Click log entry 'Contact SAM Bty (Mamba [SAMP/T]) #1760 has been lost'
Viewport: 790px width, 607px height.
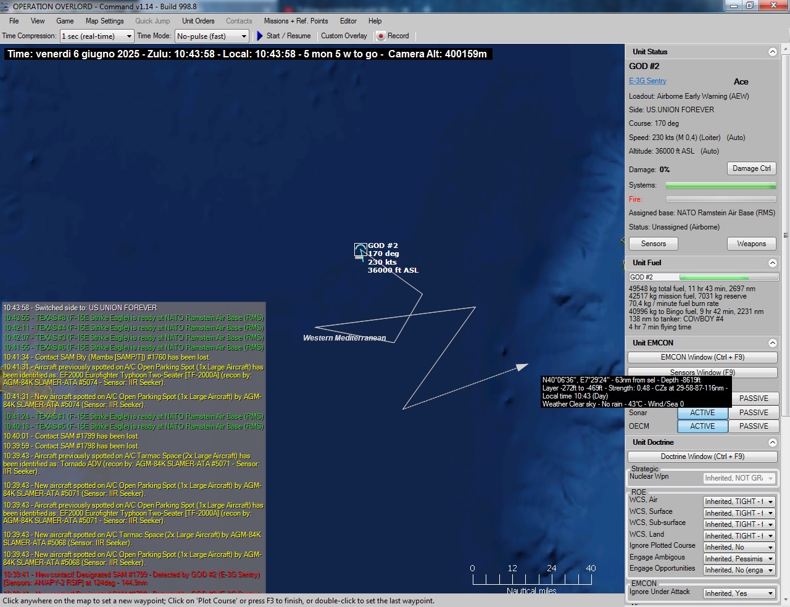107,357
